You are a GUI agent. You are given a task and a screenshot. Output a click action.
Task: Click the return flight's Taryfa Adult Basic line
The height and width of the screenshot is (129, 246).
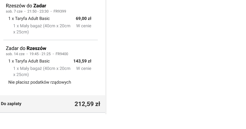tap(29, 61)
